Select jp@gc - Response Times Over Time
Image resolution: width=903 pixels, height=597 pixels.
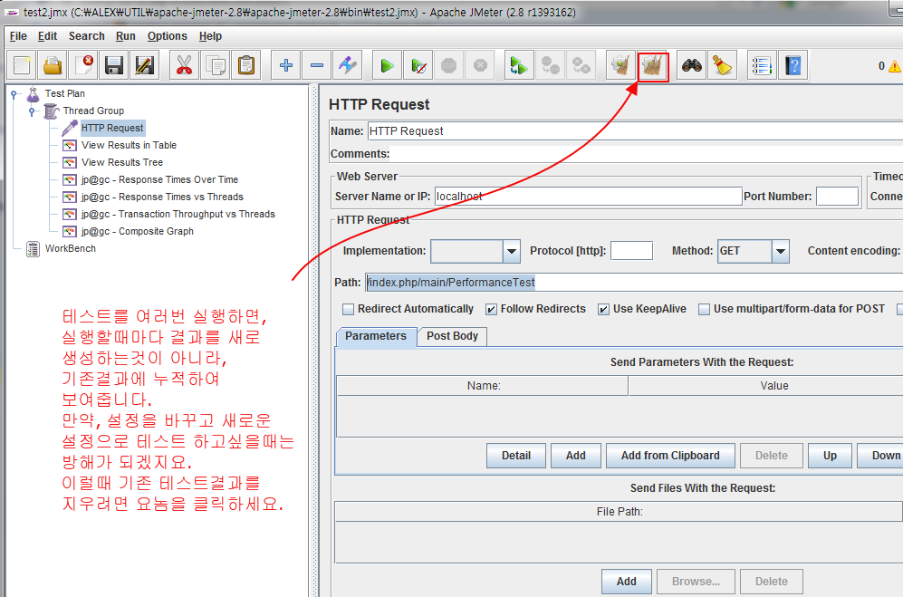tap(159, 179)
